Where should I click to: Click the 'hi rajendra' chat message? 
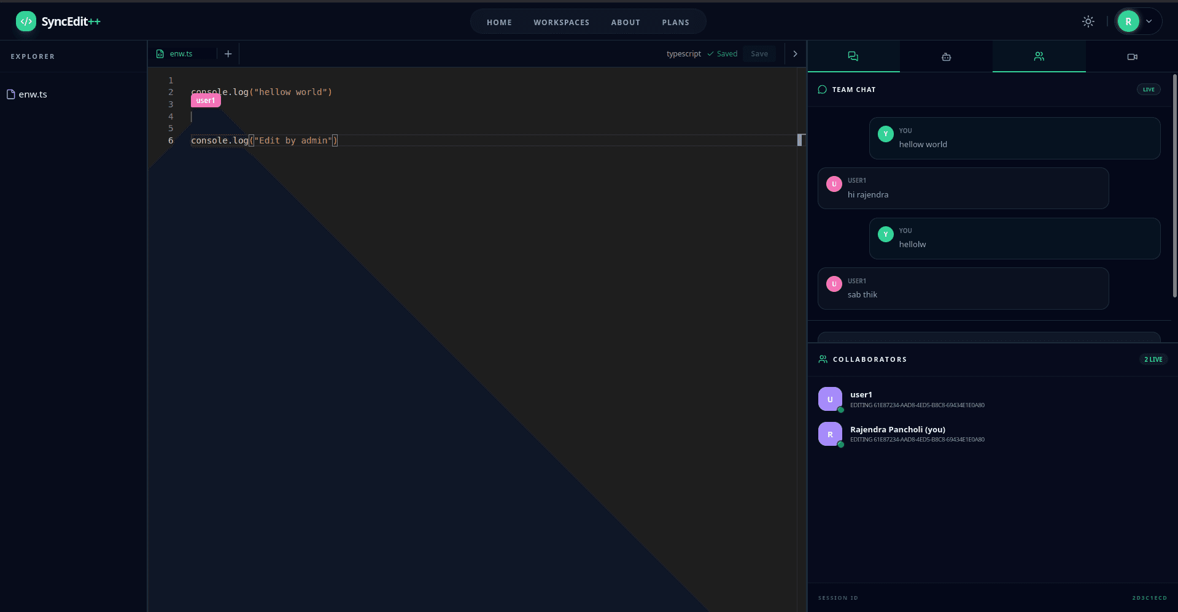click(x=963, y=188)
